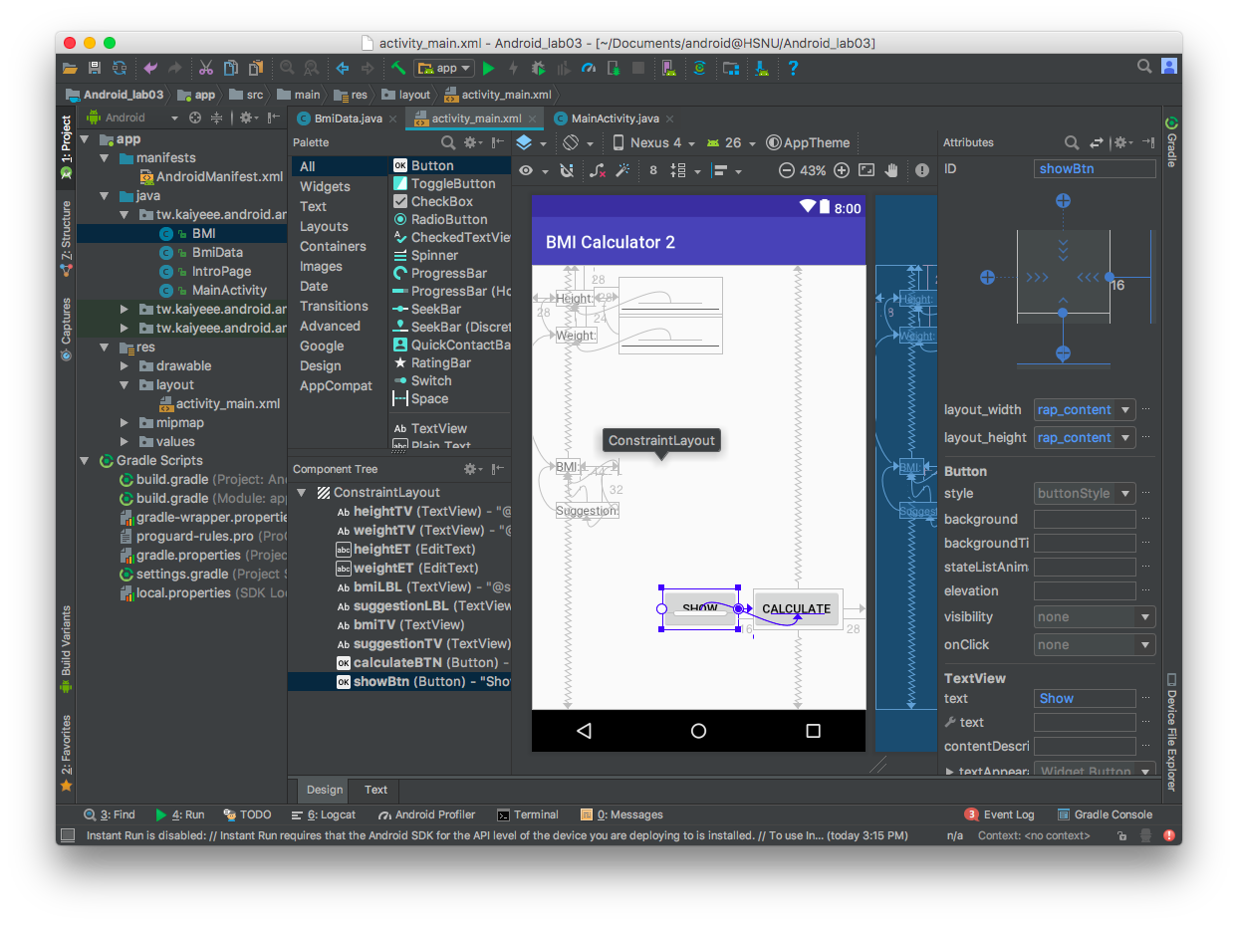
Task: Click the ID input field showBtn
Action: [1095, 168]
